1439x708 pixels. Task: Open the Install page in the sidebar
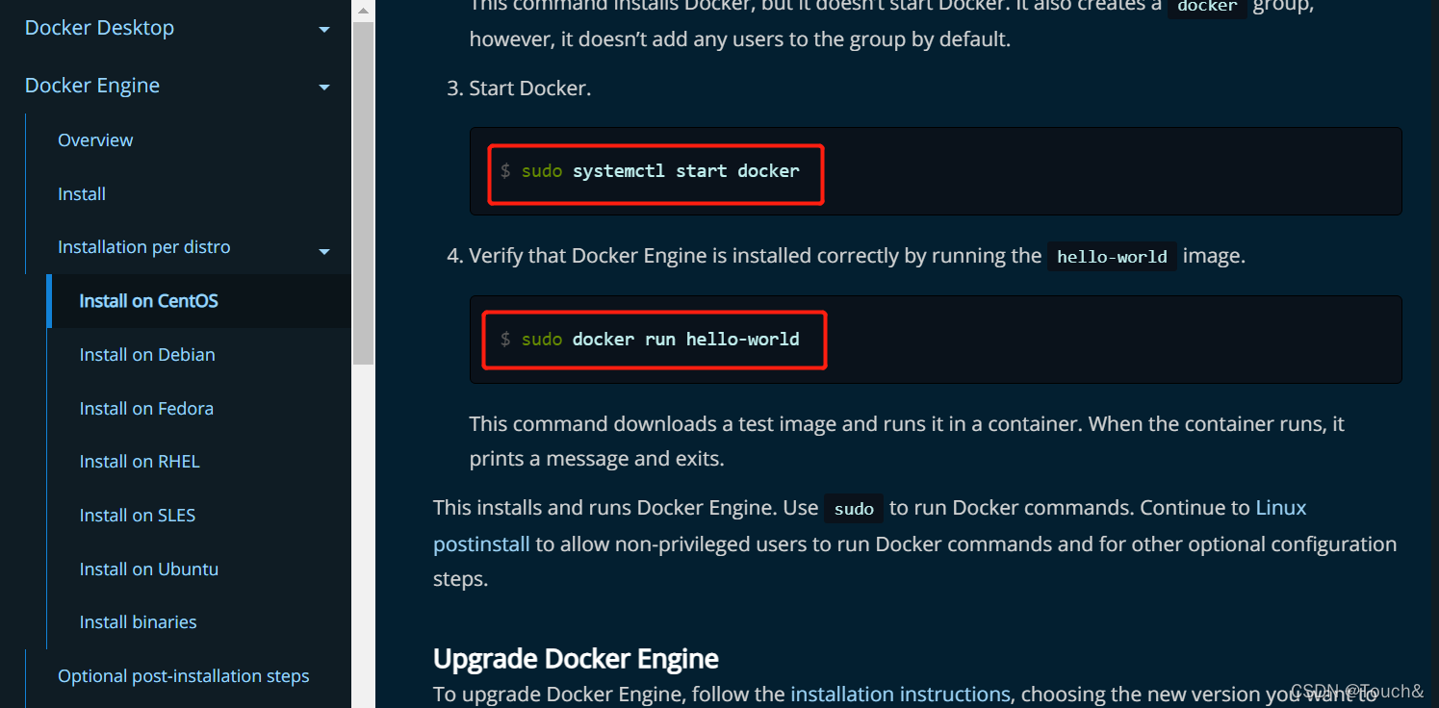(82, 194)
